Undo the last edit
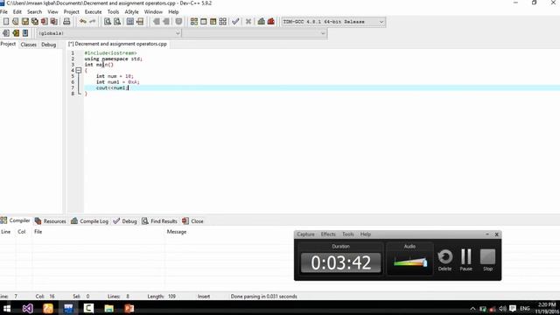Image resolution: width=560 pixels, height=315 pixels. 83,22
